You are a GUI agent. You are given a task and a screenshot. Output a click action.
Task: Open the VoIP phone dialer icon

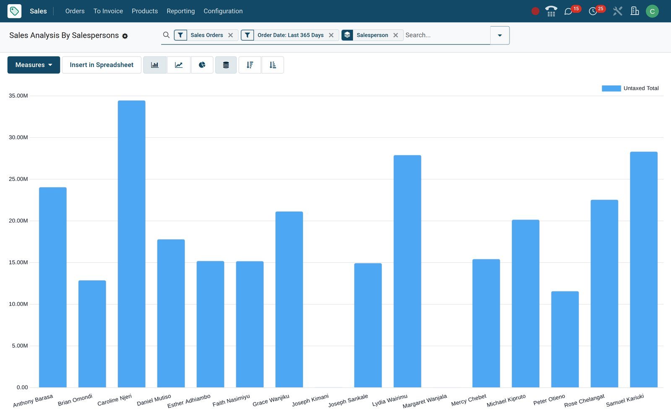pos(551,11)
